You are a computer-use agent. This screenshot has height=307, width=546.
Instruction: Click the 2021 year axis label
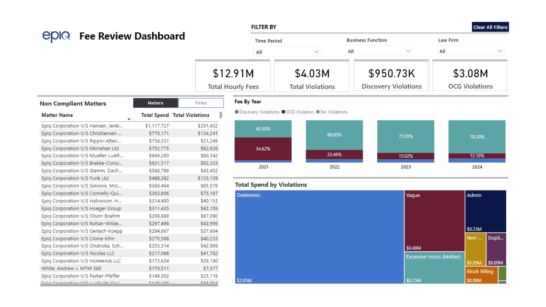pos(263,167)
